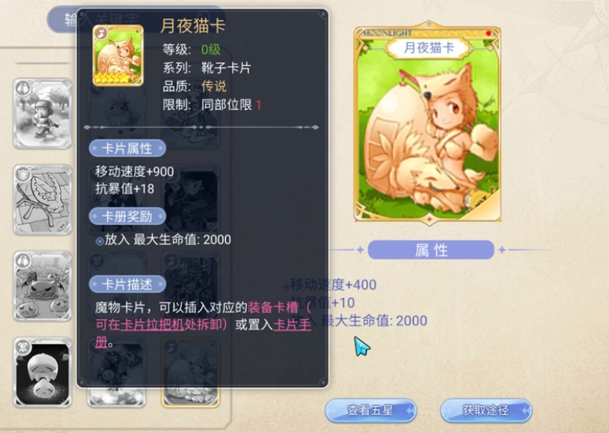
Task: Select the dark mushroom card thumbnail
Action: tap(43, 372)
